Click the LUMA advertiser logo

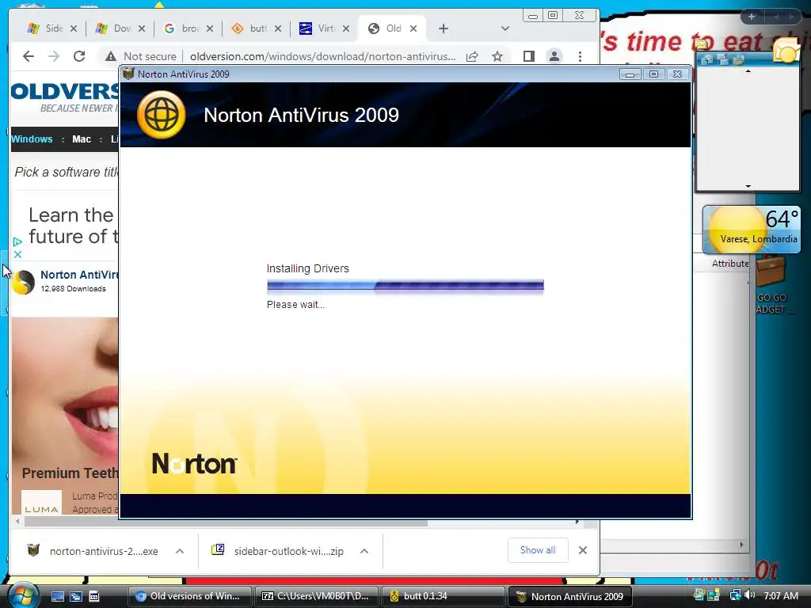point(41,502)
